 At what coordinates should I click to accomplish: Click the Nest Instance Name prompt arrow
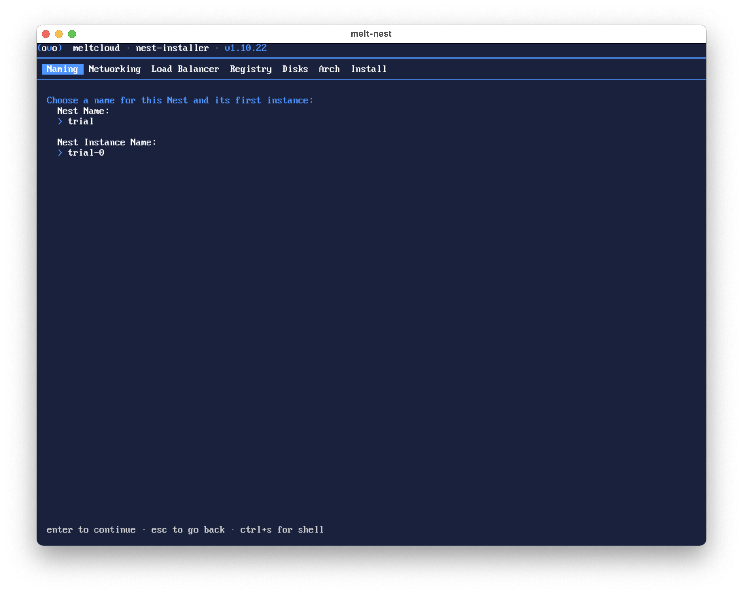click(x=60, y=153)
